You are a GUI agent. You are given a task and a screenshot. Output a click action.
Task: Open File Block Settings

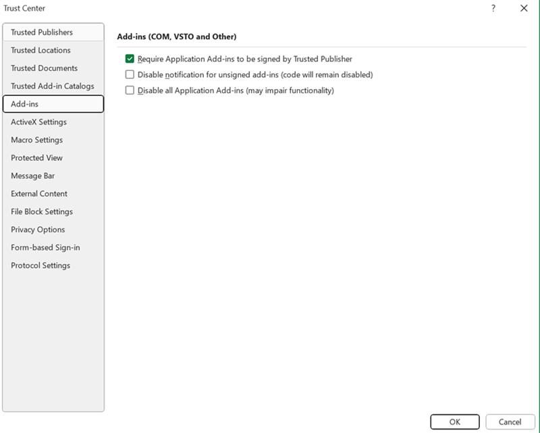[53, 211]
